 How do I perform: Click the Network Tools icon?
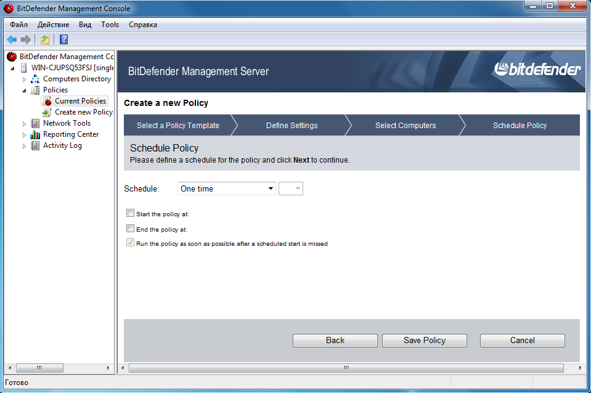(x=35, y=123)
